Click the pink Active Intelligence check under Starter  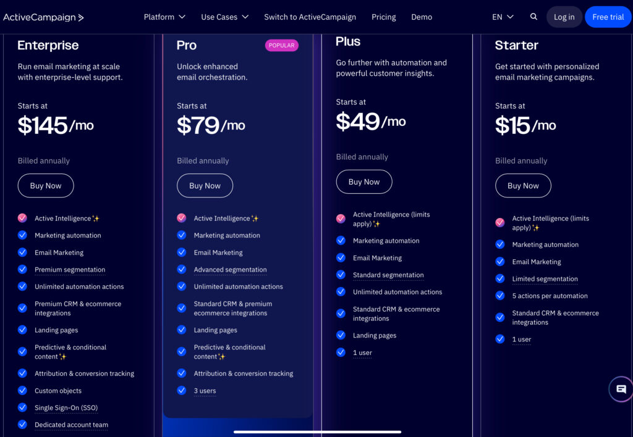(500, 222)
